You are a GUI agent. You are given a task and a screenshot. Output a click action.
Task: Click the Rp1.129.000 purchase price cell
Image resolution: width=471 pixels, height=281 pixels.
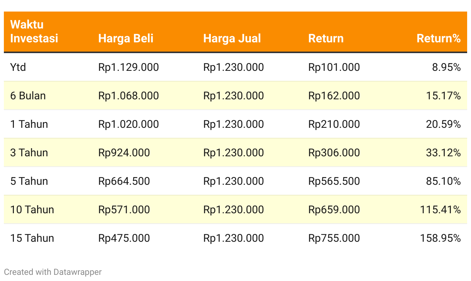click(x=129, y=67)
